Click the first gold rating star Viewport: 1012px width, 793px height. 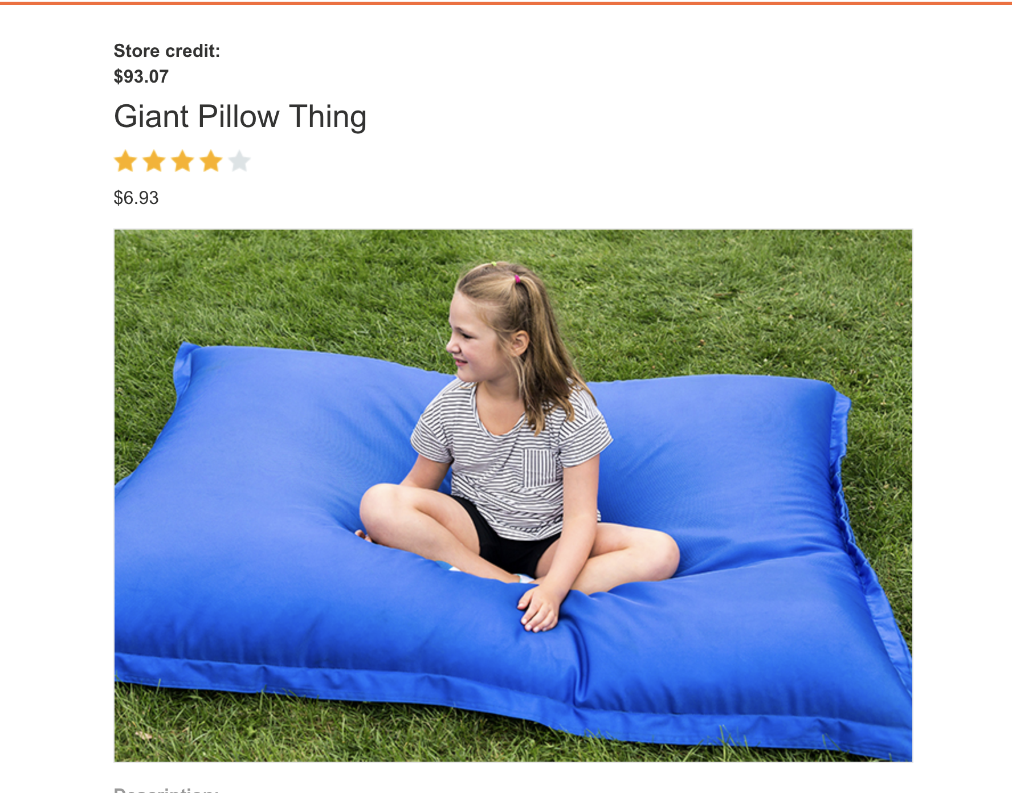[125, 161]
